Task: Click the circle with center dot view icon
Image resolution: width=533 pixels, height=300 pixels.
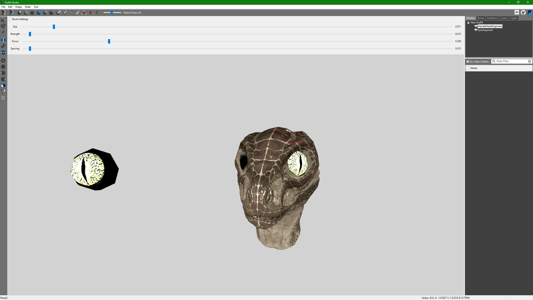Action: pos(3,60)
